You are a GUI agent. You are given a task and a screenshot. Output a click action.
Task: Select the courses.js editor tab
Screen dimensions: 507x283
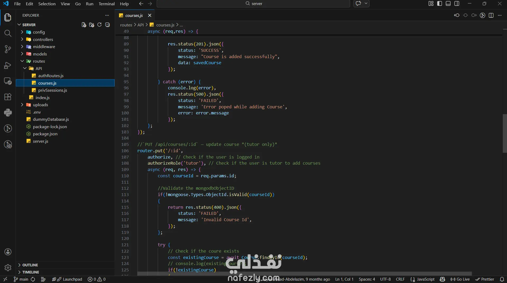[134, 15]
